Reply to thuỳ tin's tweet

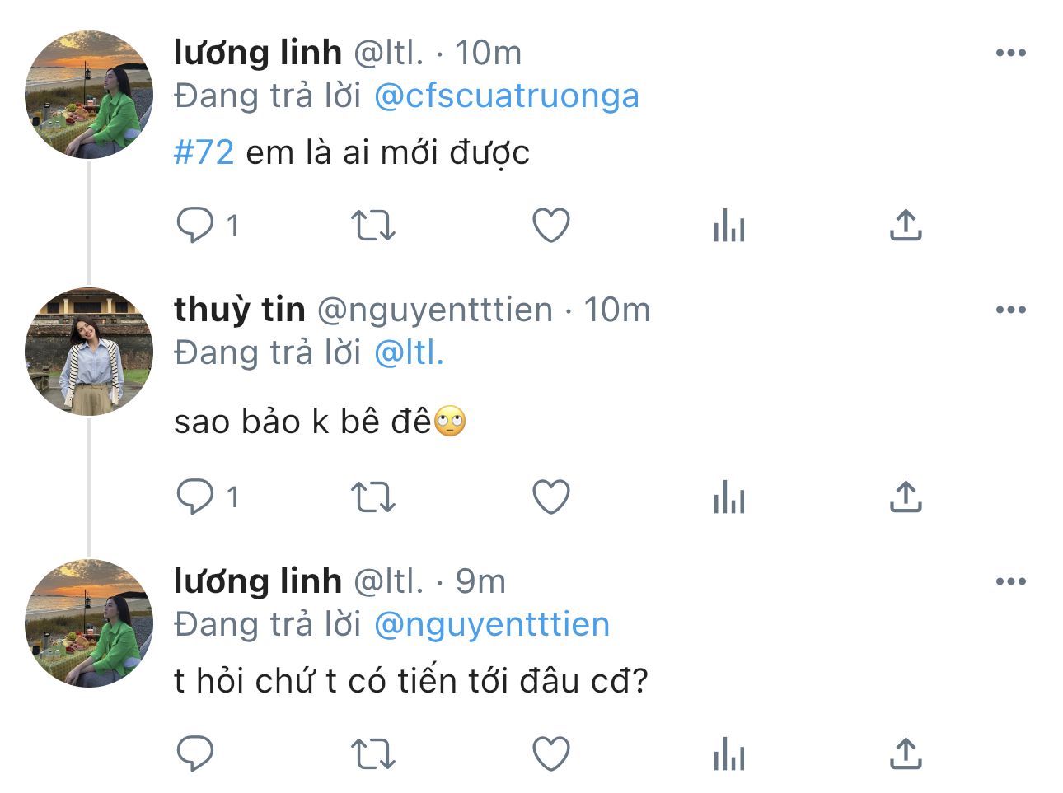click(x=195, y=497)
